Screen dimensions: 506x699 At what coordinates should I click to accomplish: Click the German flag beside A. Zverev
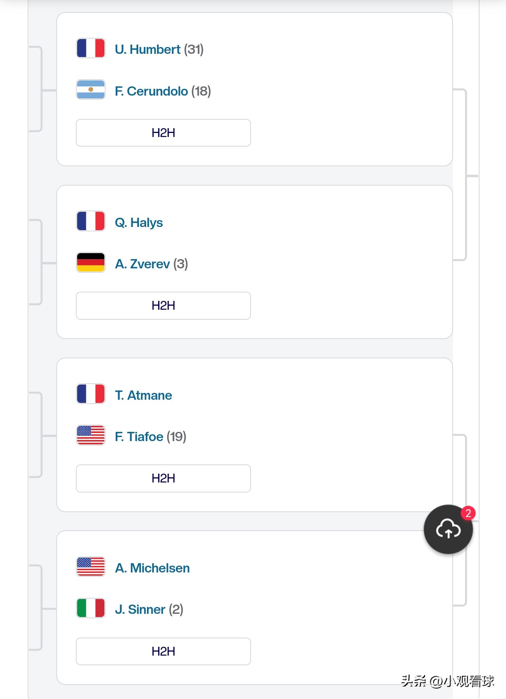[x=91, y=262]
